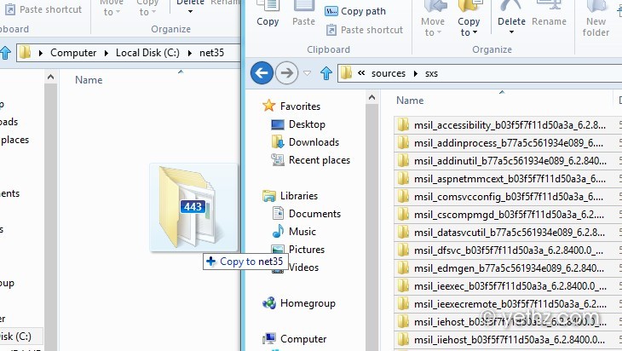Screen dimensions: 622x351
Task: Click the sources breadcrumb segment
Action: 388,73
